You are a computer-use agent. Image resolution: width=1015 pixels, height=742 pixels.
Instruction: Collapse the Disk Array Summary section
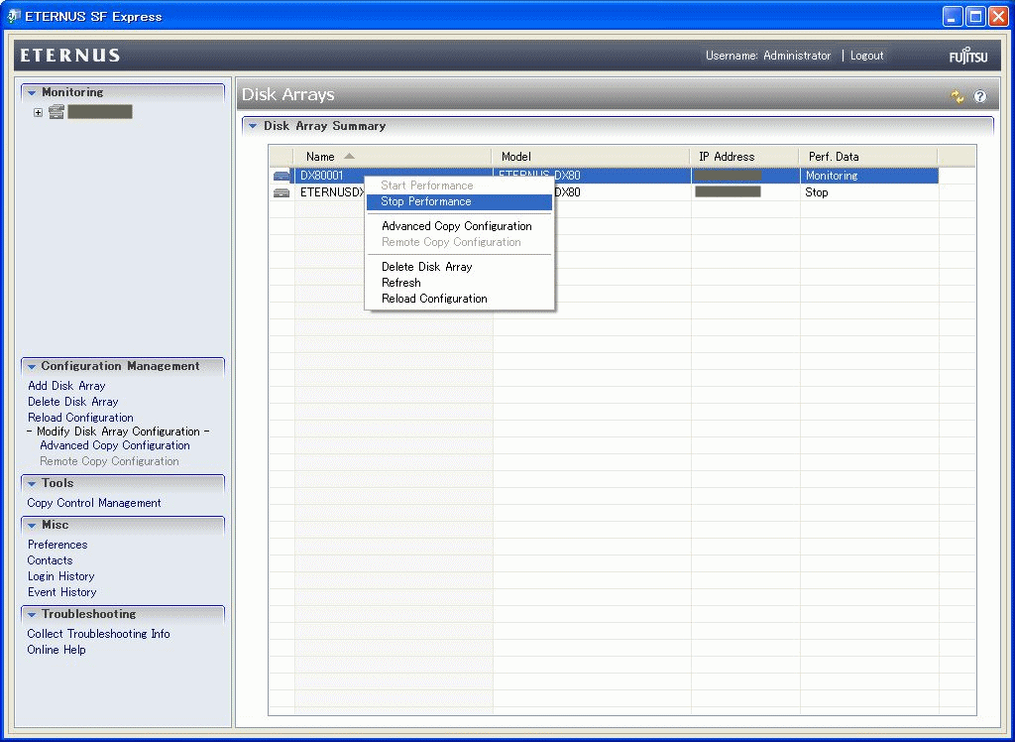point(253,126)
